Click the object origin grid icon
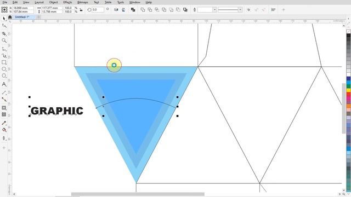Screen dimensions: 351x197 pos(4,10)
